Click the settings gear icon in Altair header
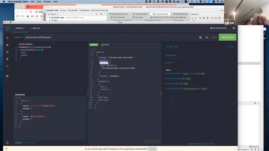The width and height of the screenshot is (269, 151). (x=234, y=28)
